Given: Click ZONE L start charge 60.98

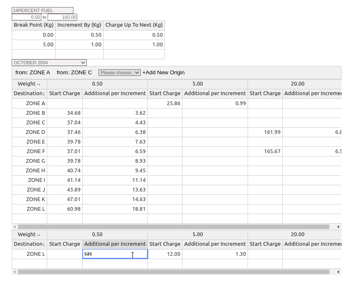Looking at the screenshot, I should point(65,209).
